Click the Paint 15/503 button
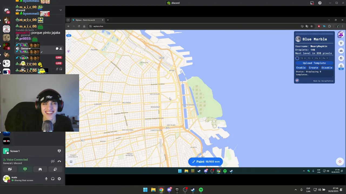 click(x=206, y=162)
